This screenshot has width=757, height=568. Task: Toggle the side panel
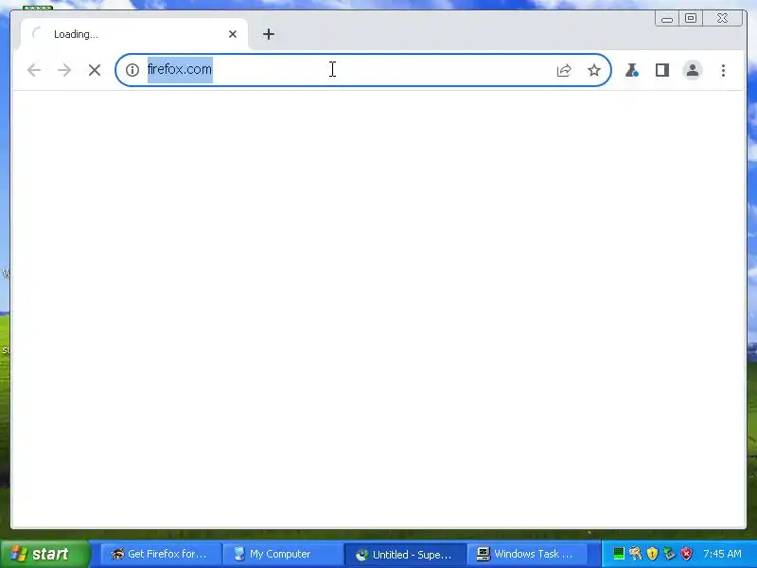661,70
